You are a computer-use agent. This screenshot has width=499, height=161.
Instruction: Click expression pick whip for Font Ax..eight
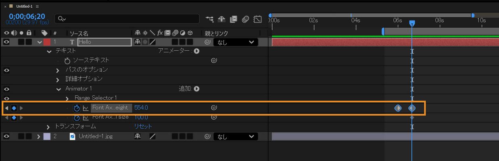(214, 108)
